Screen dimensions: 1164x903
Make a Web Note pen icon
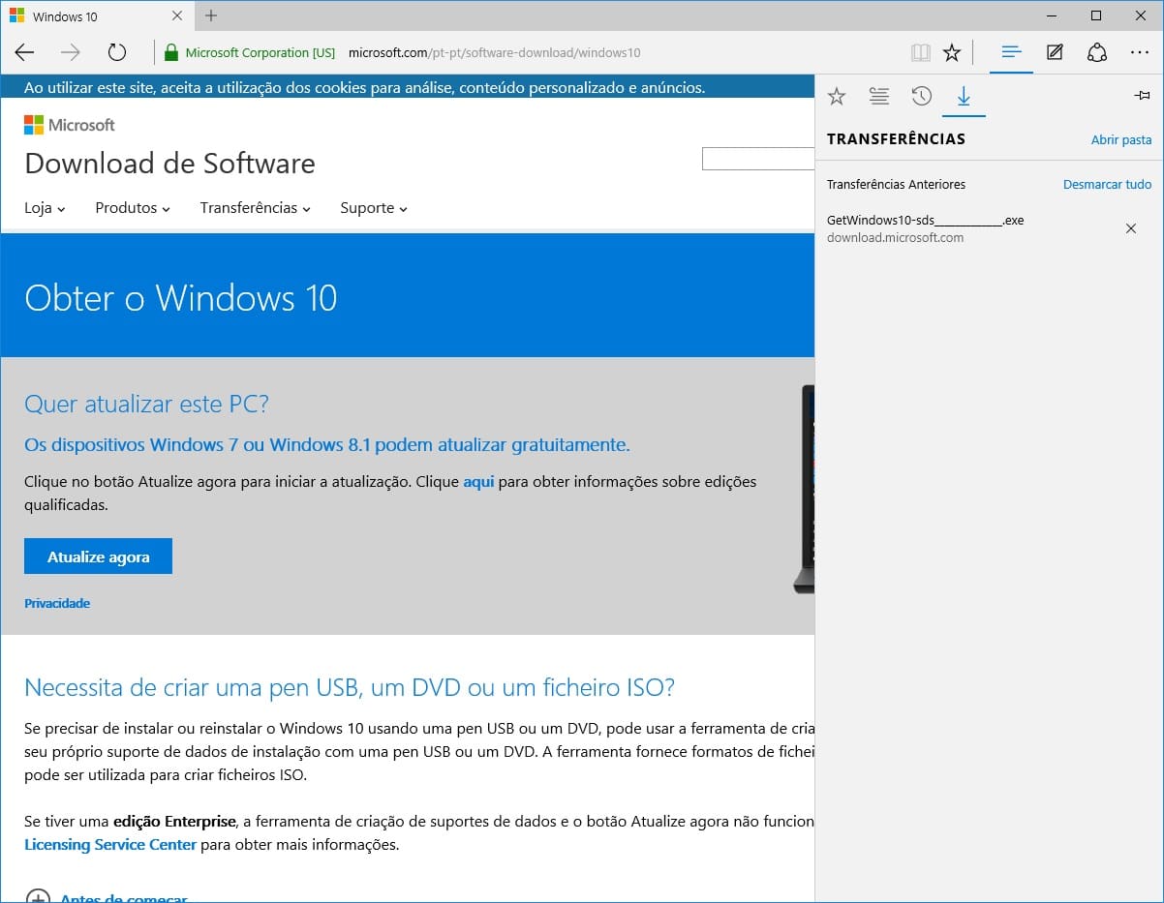pyautogui.click(x=1055, y=52)
